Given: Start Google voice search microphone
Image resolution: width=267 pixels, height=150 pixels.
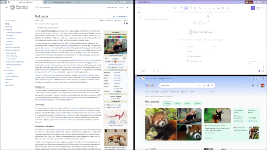Looking at the screenshot, I should [204, 85].
